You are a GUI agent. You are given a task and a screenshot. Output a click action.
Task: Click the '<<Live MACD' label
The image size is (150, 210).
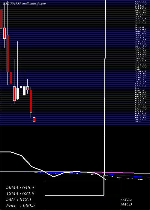pos(126,202)
